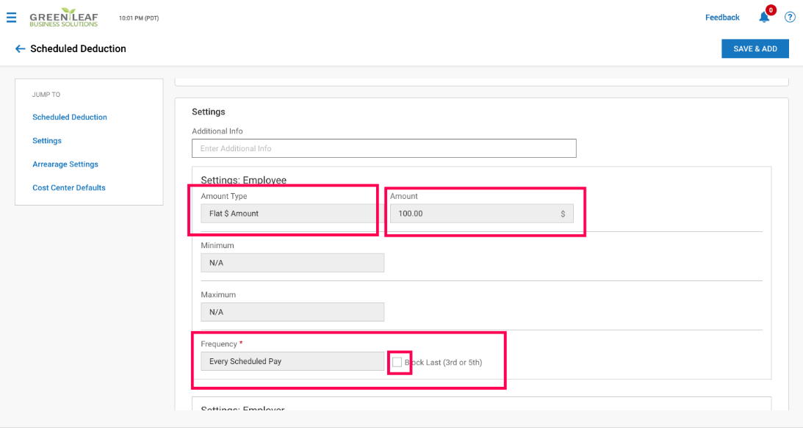Jump to Arrearage Settings section
Viewport: 803px width, 428px height.
pyautogui.click(x=65, y=164)
